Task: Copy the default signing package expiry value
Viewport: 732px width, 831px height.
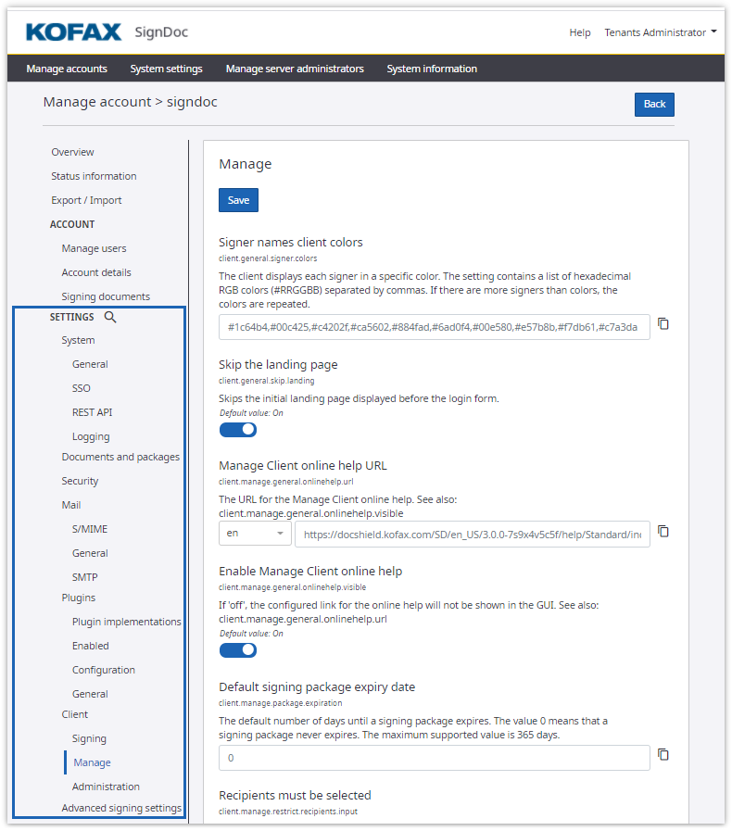Action: tap(663, 755)
